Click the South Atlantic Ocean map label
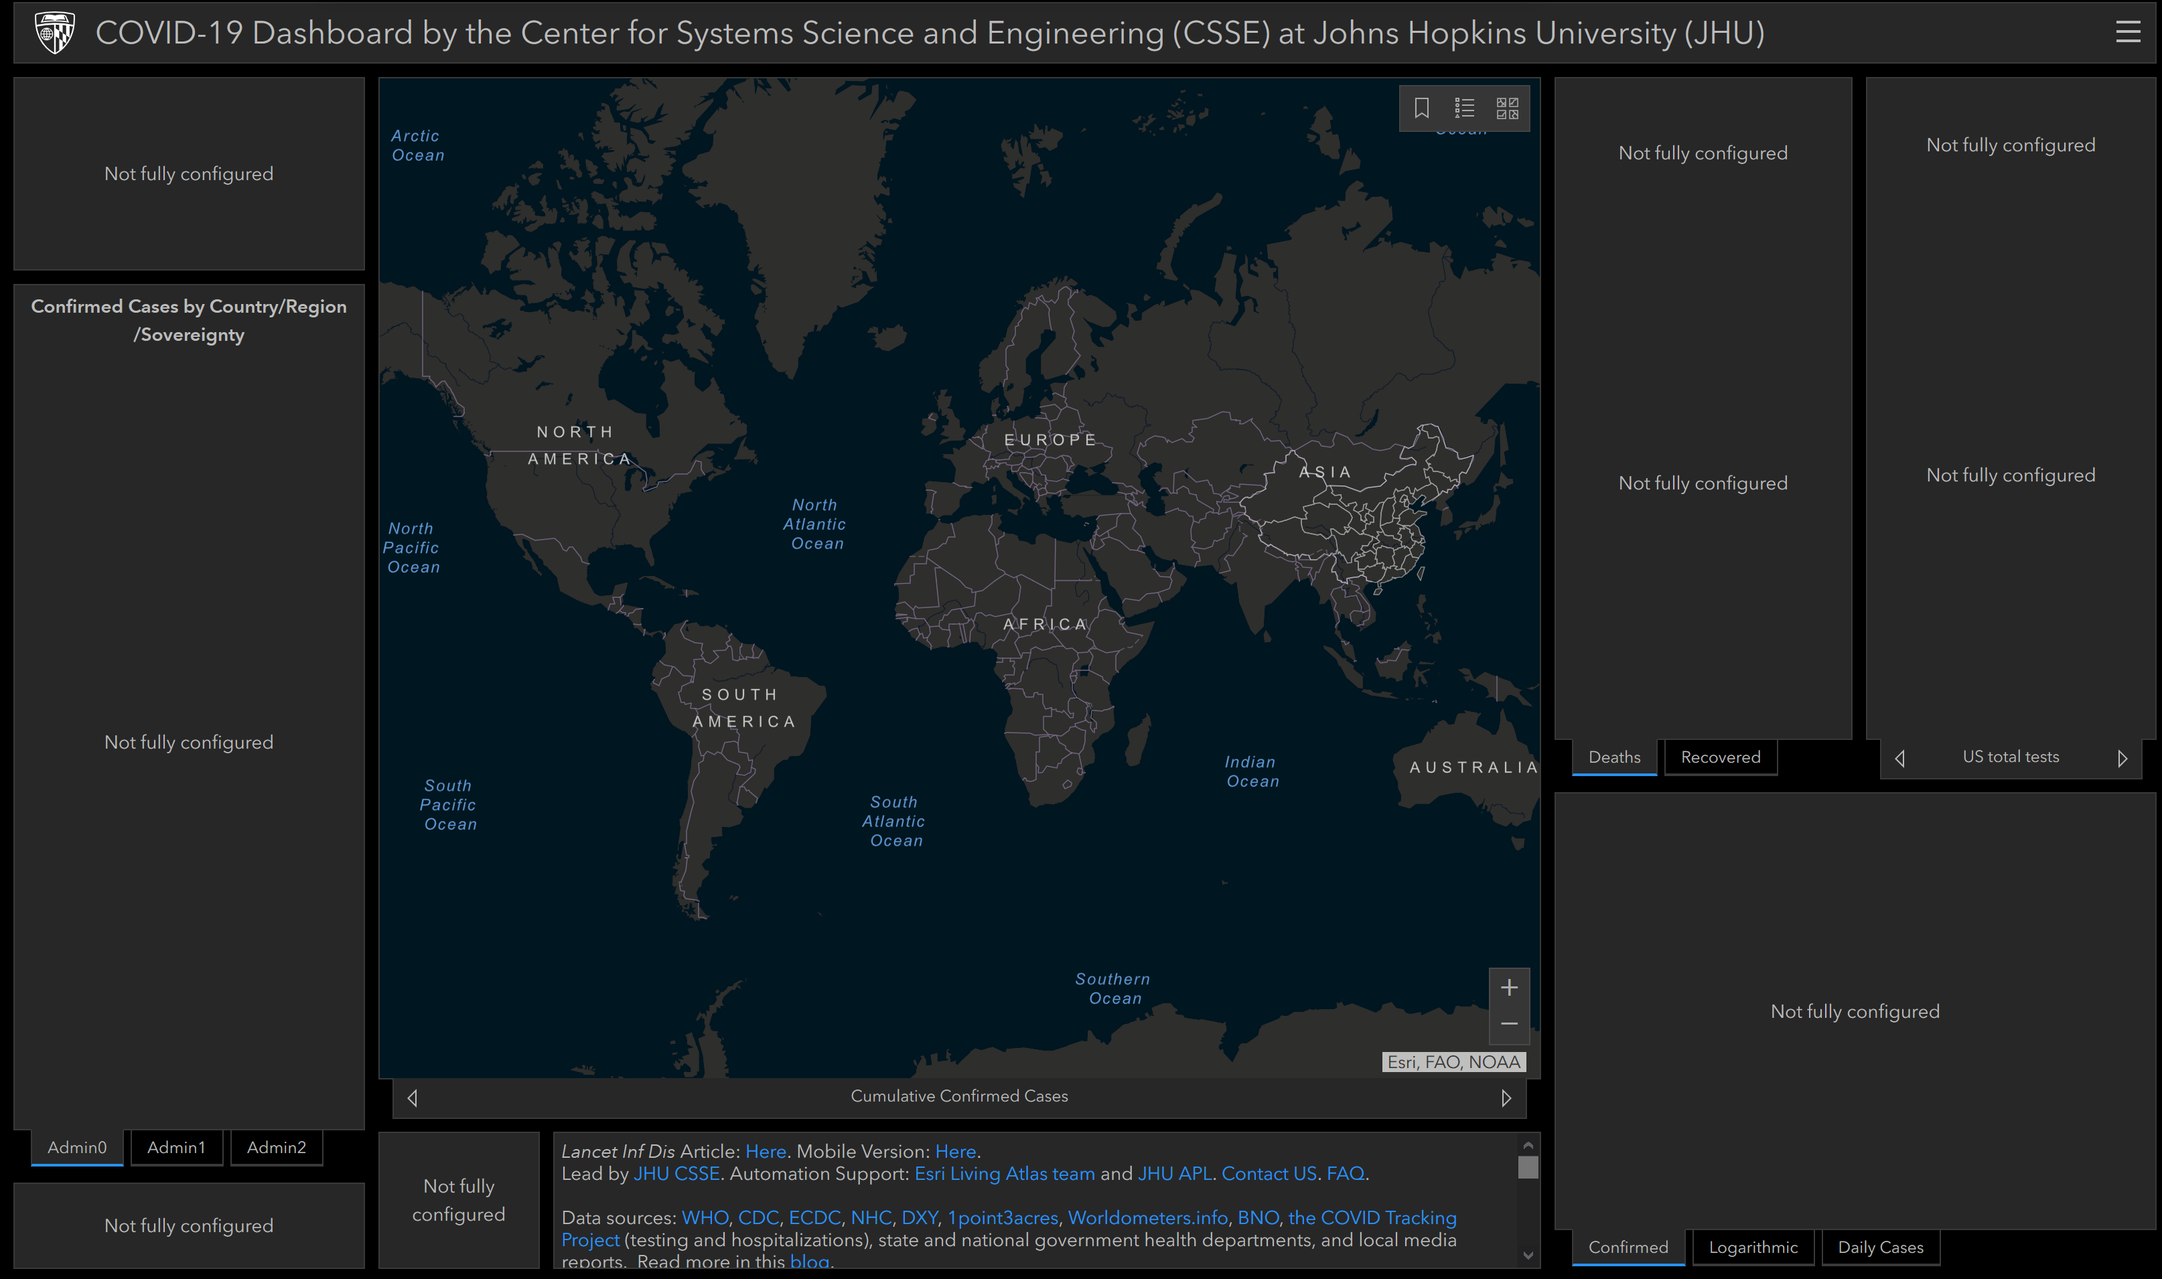 click(x=894, y=822)
